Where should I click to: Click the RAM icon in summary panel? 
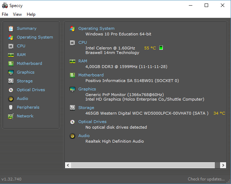[72, 61]
